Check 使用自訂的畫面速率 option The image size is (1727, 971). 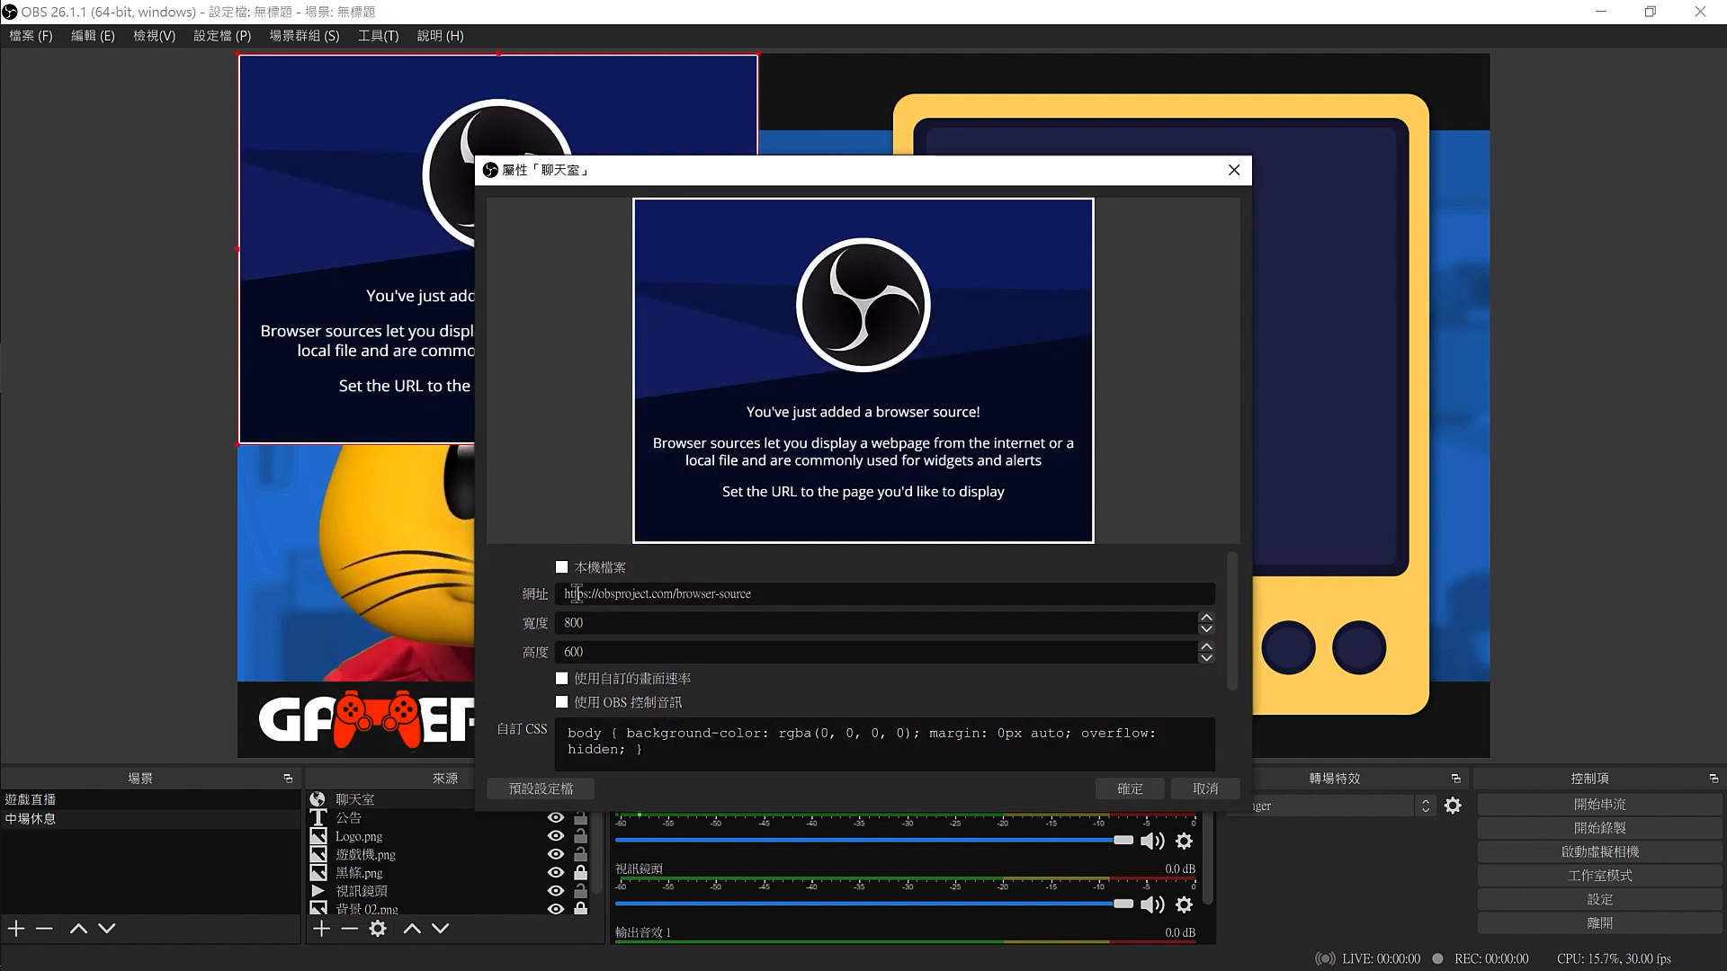[x=562, y=679]
